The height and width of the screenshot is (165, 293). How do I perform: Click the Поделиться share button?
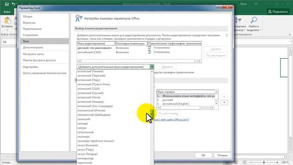[278, 11]
